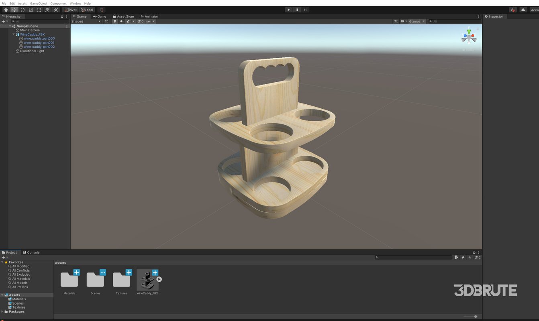Select the Rect transform tool
539x321 pixels.
pos(39,10)
